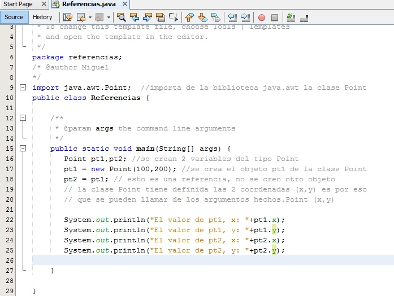Comment the selected lines
Screen dimensions: 394x296
(x=291, y=17)
